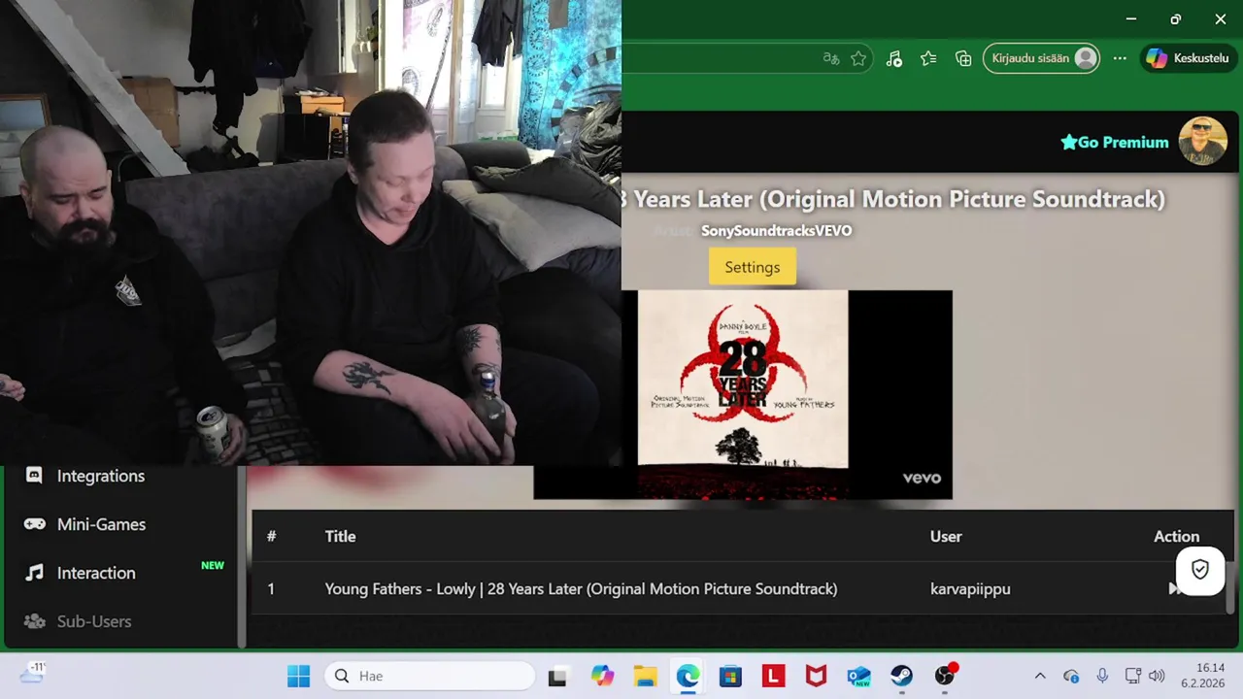Show hidden system tray icons

[x=1040, y=676]
